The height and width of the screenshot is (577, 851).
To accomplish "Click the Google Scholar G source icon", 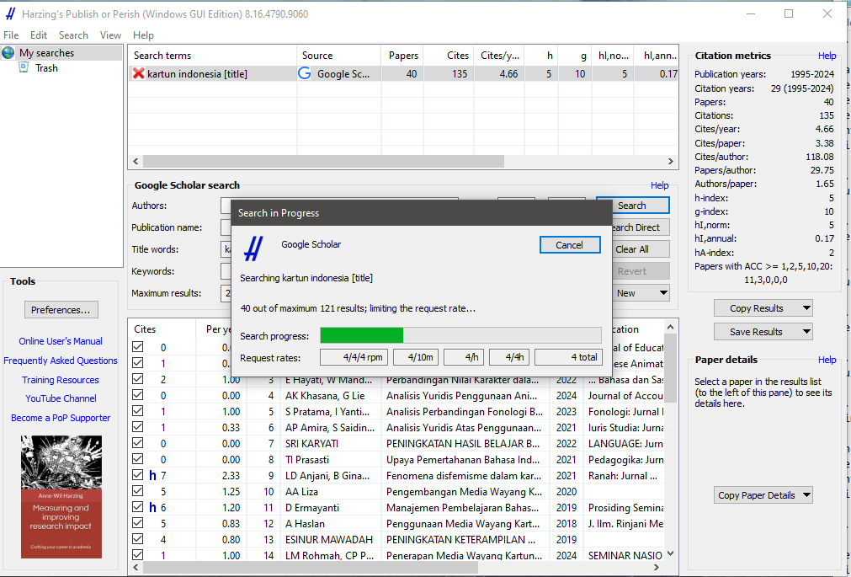I will pyautogui.click(x=305, y=73).
